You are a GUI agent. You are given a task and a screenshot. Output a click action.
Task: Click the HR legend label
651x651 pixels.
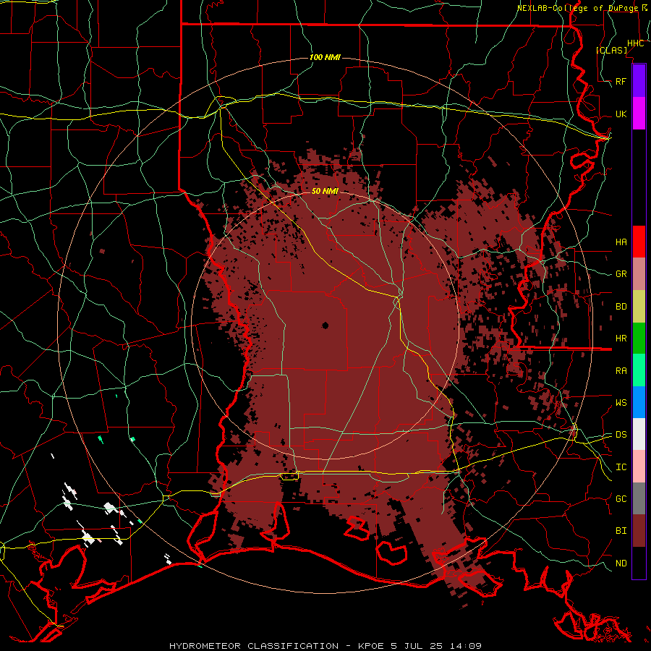coord(621,339)
